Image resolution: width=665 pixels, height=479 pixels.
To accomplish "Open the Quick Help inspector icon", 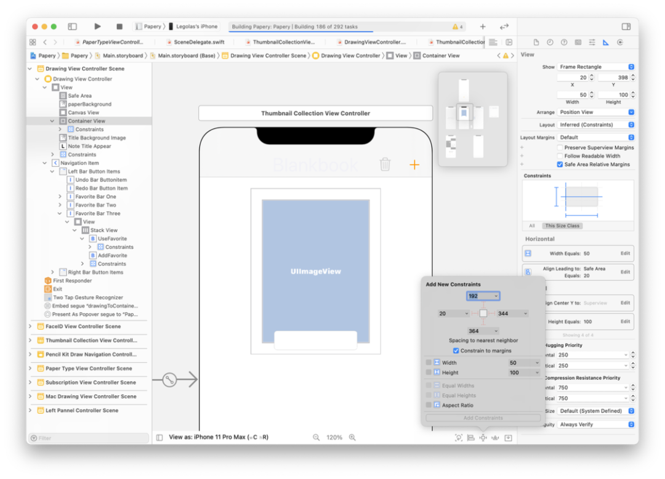I will pyautogui.click(x=564, y=42).
